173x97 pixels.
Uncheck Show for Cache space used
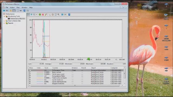30,74
